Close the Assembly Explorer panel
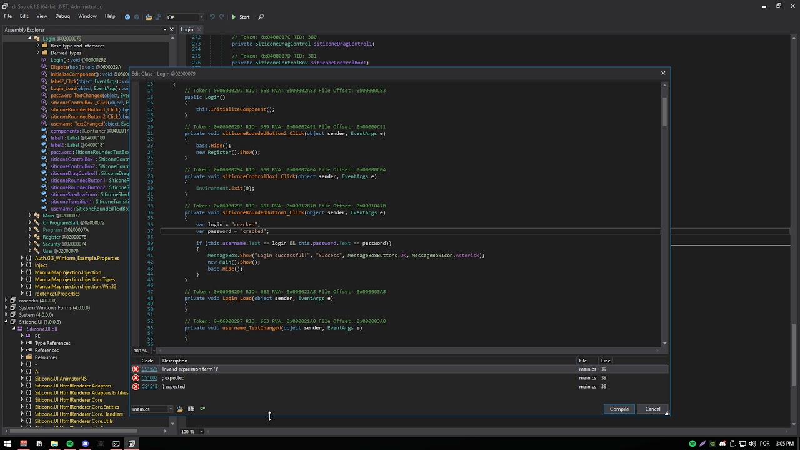 pyautogui.click(x=172, y=29)
